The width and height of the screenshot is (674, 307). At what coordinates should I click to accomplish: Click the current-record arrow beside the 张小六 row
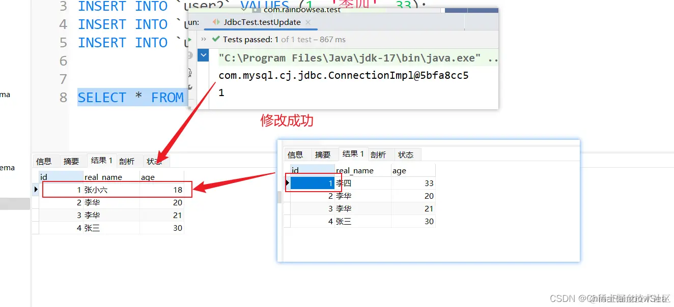coord(36,190)
